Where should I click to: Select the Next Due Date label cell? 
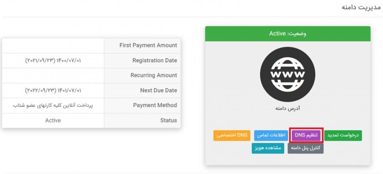143,91
